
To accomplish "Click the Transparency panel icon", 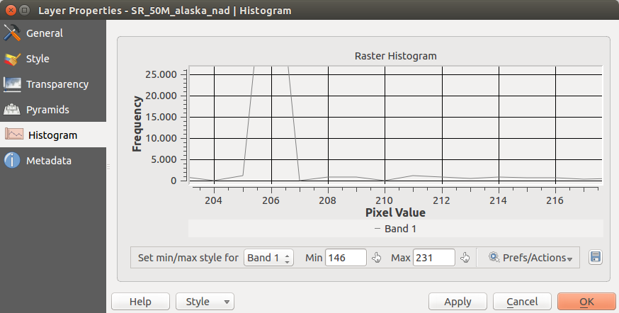I will pos(13,84).
